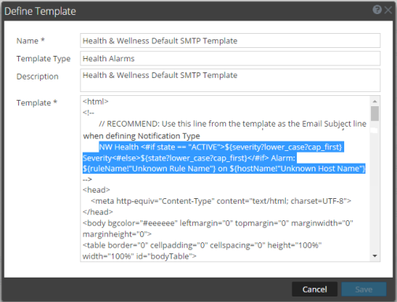This screenshot has height=302, width=397.
Task: Close the Define Template dialog
Action: [x=388, y=10]
